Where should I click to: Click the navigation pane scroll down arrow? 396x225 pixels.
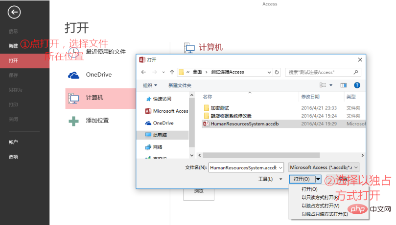[x=192, y=155]
